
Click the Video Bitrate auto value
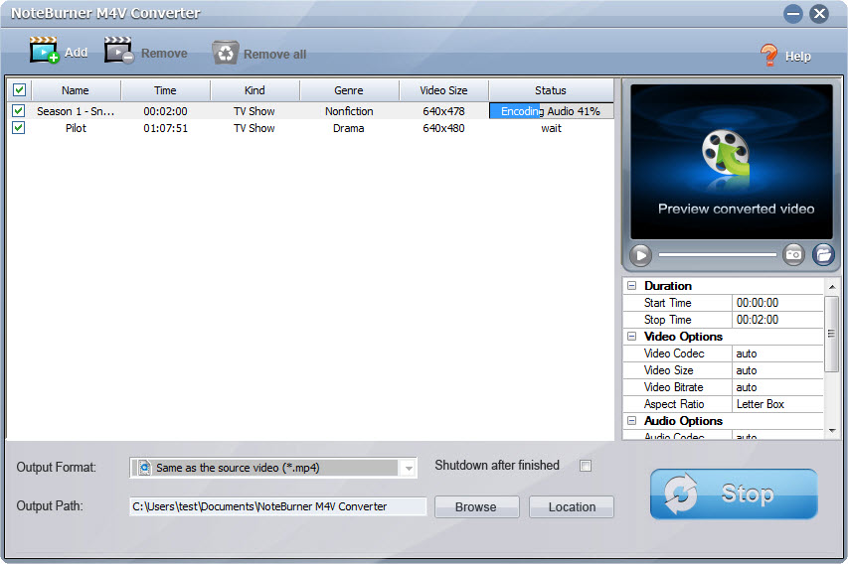777,387
